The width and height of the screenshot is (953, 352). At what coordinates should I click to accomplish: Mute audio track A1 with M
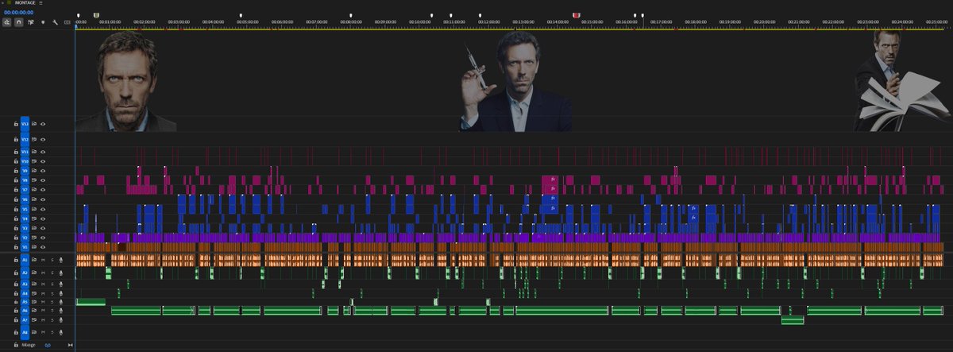point(43,260)
